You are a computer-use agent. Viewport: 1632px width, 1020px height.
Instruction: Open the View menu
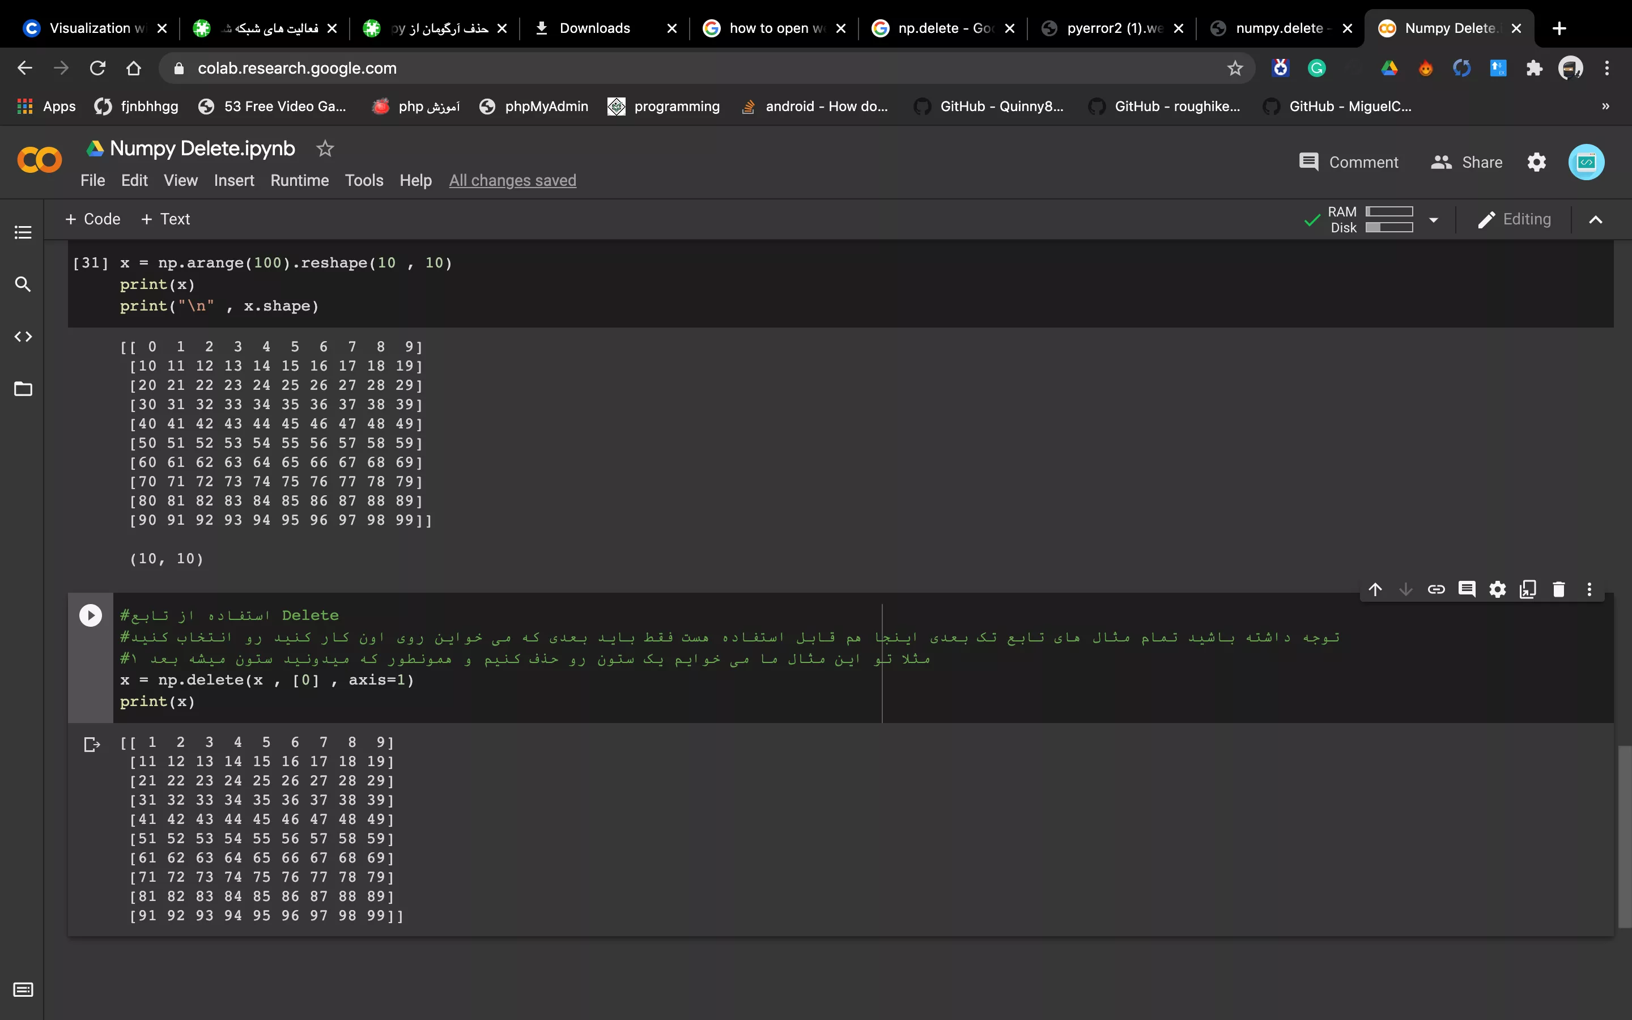(181, 181)
